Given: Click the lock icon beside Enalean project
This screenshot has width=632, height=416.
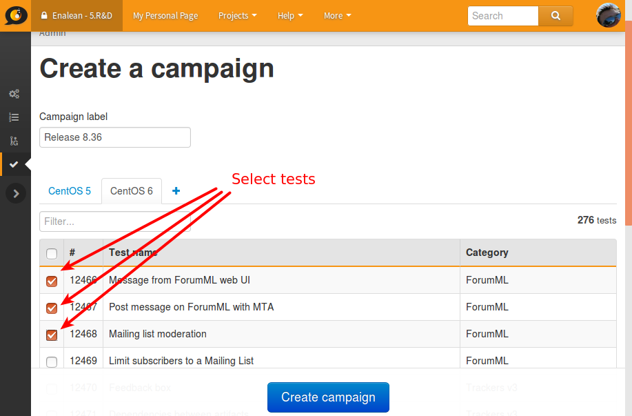Looking at the screenshot, I should pyautogui.click(x=44, y=15).
